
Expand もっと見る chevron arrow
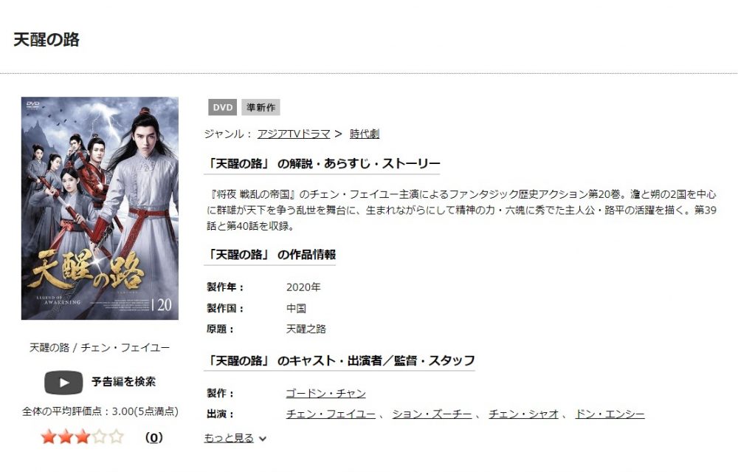(263, 439)
